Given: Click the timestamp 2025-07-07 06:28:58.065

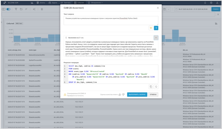Looking at the screenshot, I should tap(16, 65).
